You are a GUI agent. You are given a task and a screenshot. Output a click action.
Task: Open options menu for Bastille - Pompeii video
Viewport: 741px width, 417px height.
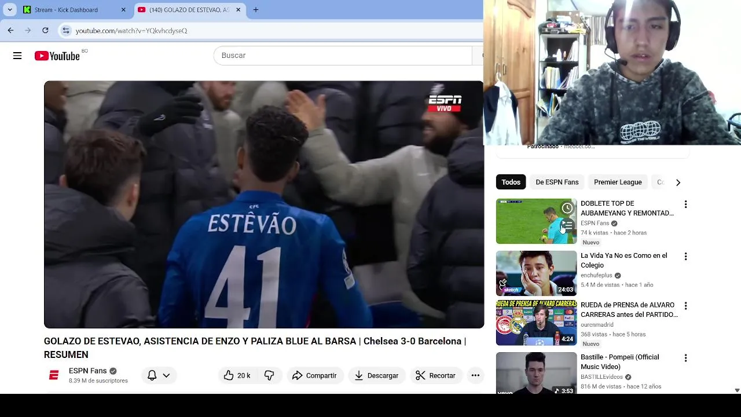pyautogui.click(x=685, y=358)
